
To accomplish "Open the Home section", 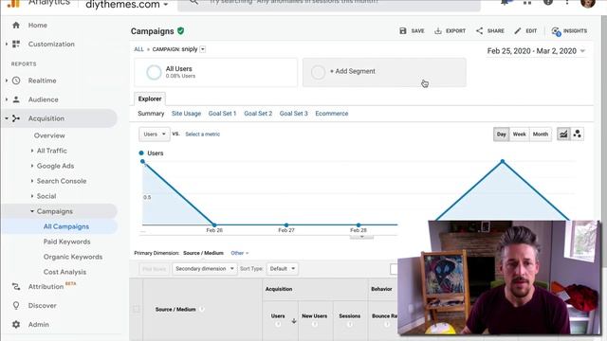I will (x=37, y=26).
